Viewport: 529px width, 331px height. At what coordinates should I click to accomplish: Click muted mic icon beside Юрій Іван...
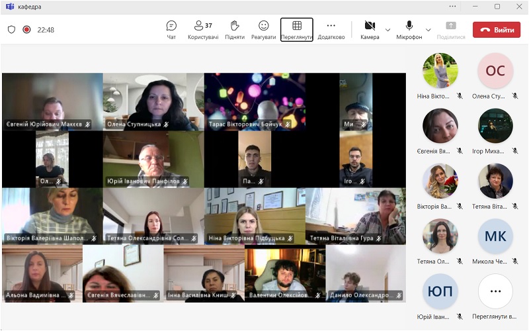point(460,316)
